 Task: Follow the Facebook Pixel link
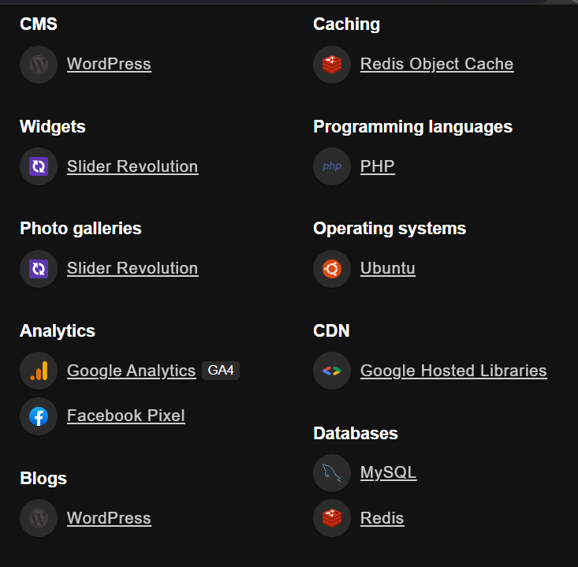click(126, 416)
